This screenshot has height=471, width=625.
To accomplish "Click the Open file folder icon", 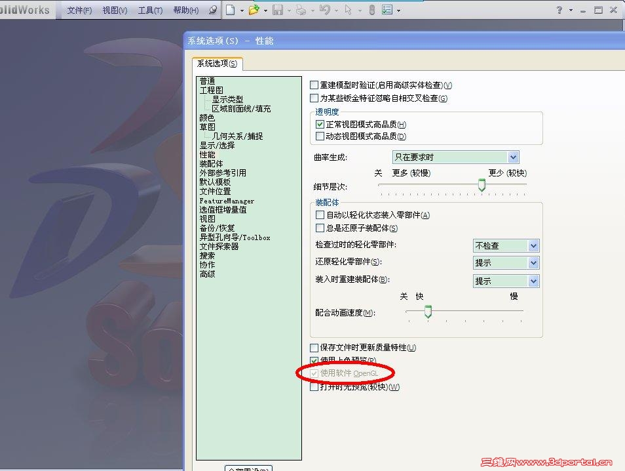I will click(x=254, y=10).
